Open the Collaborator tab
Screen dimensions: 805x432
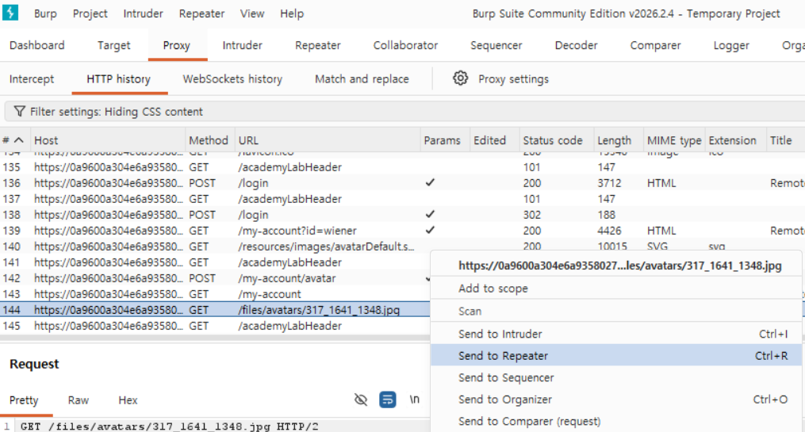(405, 45)
